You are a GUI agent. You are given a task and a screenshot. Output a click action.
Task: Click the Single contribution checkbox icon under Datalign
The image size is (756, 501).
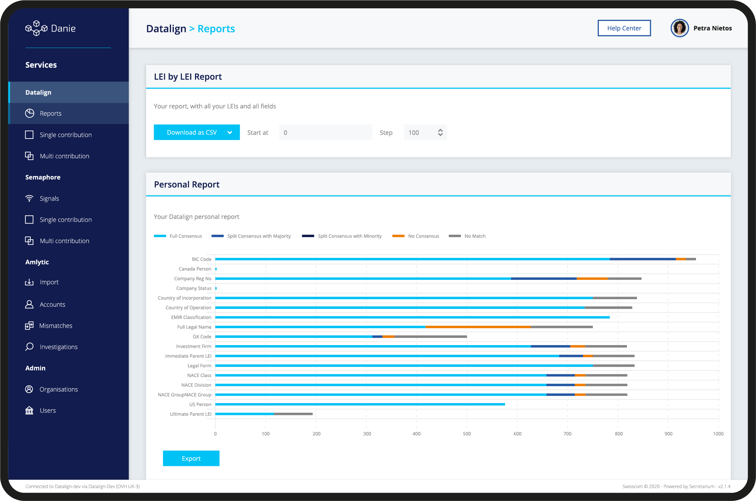pyautogui.click(x=29, y=135)
